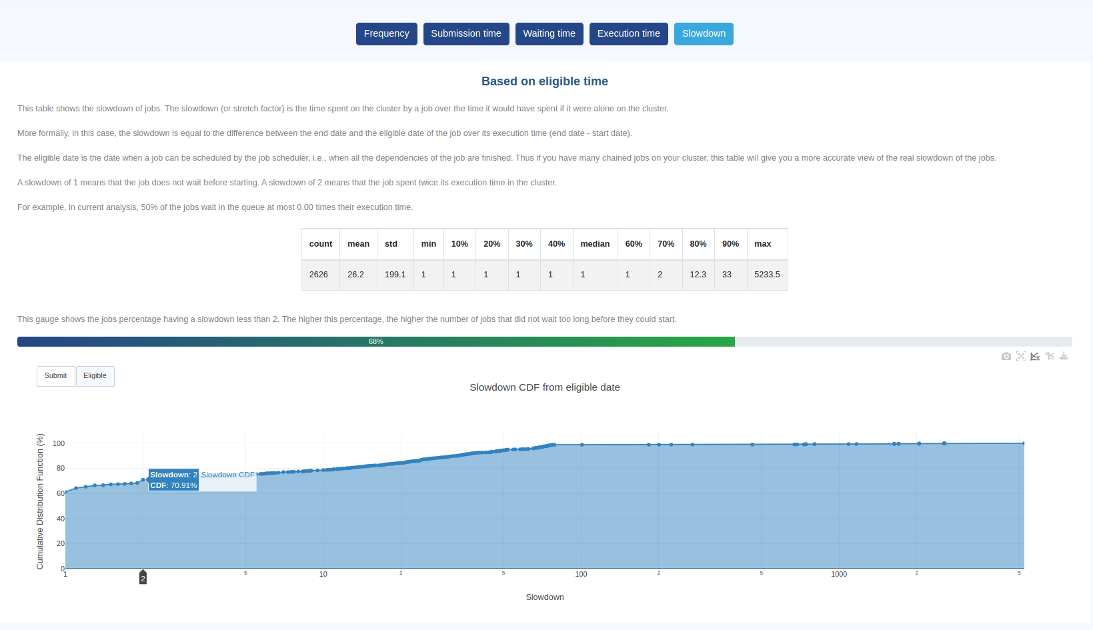Toggle the X-axis log scale icon
The width and height of the screenshot is (1093, 630).
[1035, 357]
